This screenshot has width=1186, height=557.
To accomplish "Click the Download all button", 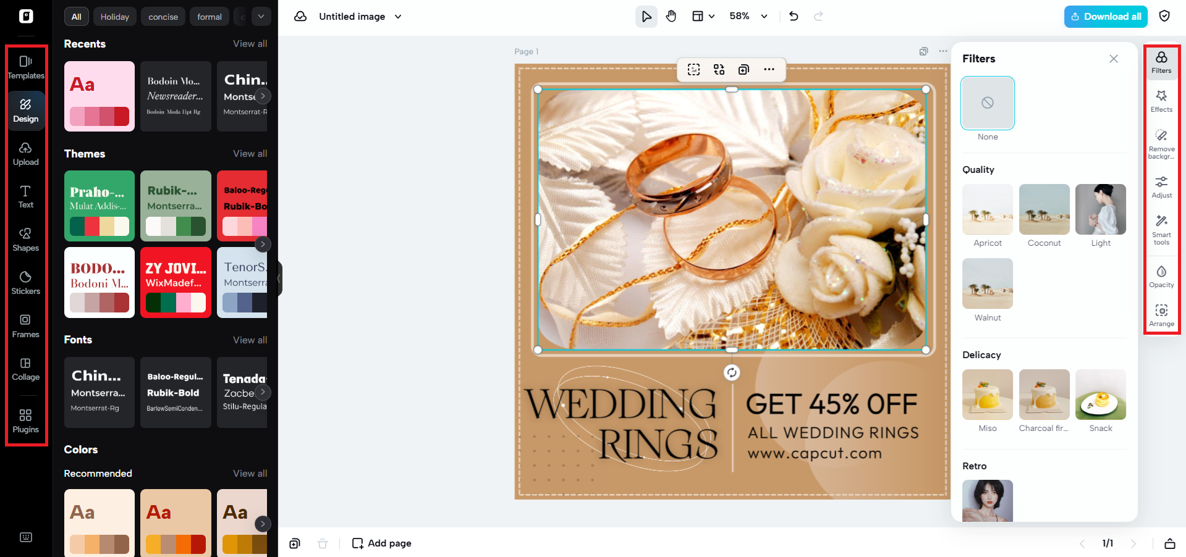I will (x=1105, y=17).
